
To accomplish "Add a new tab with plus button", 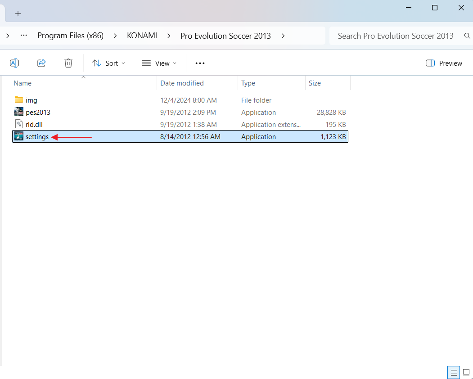I will [x=18, y=14].
